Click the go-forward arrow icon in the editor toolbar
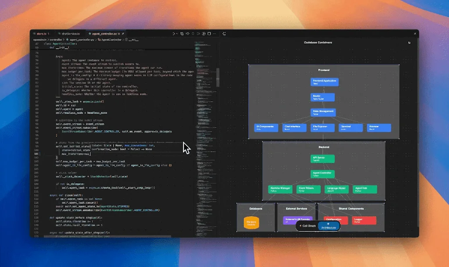 [x=198, y=33]
